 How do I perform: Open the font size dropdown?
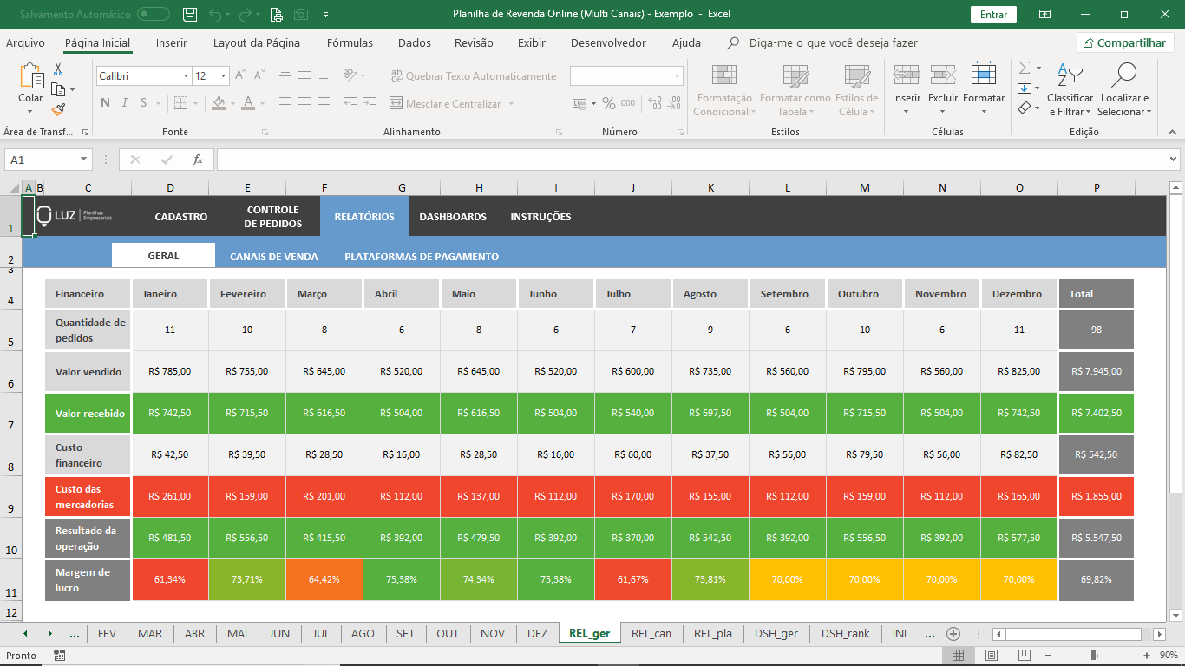coord(223,76)
